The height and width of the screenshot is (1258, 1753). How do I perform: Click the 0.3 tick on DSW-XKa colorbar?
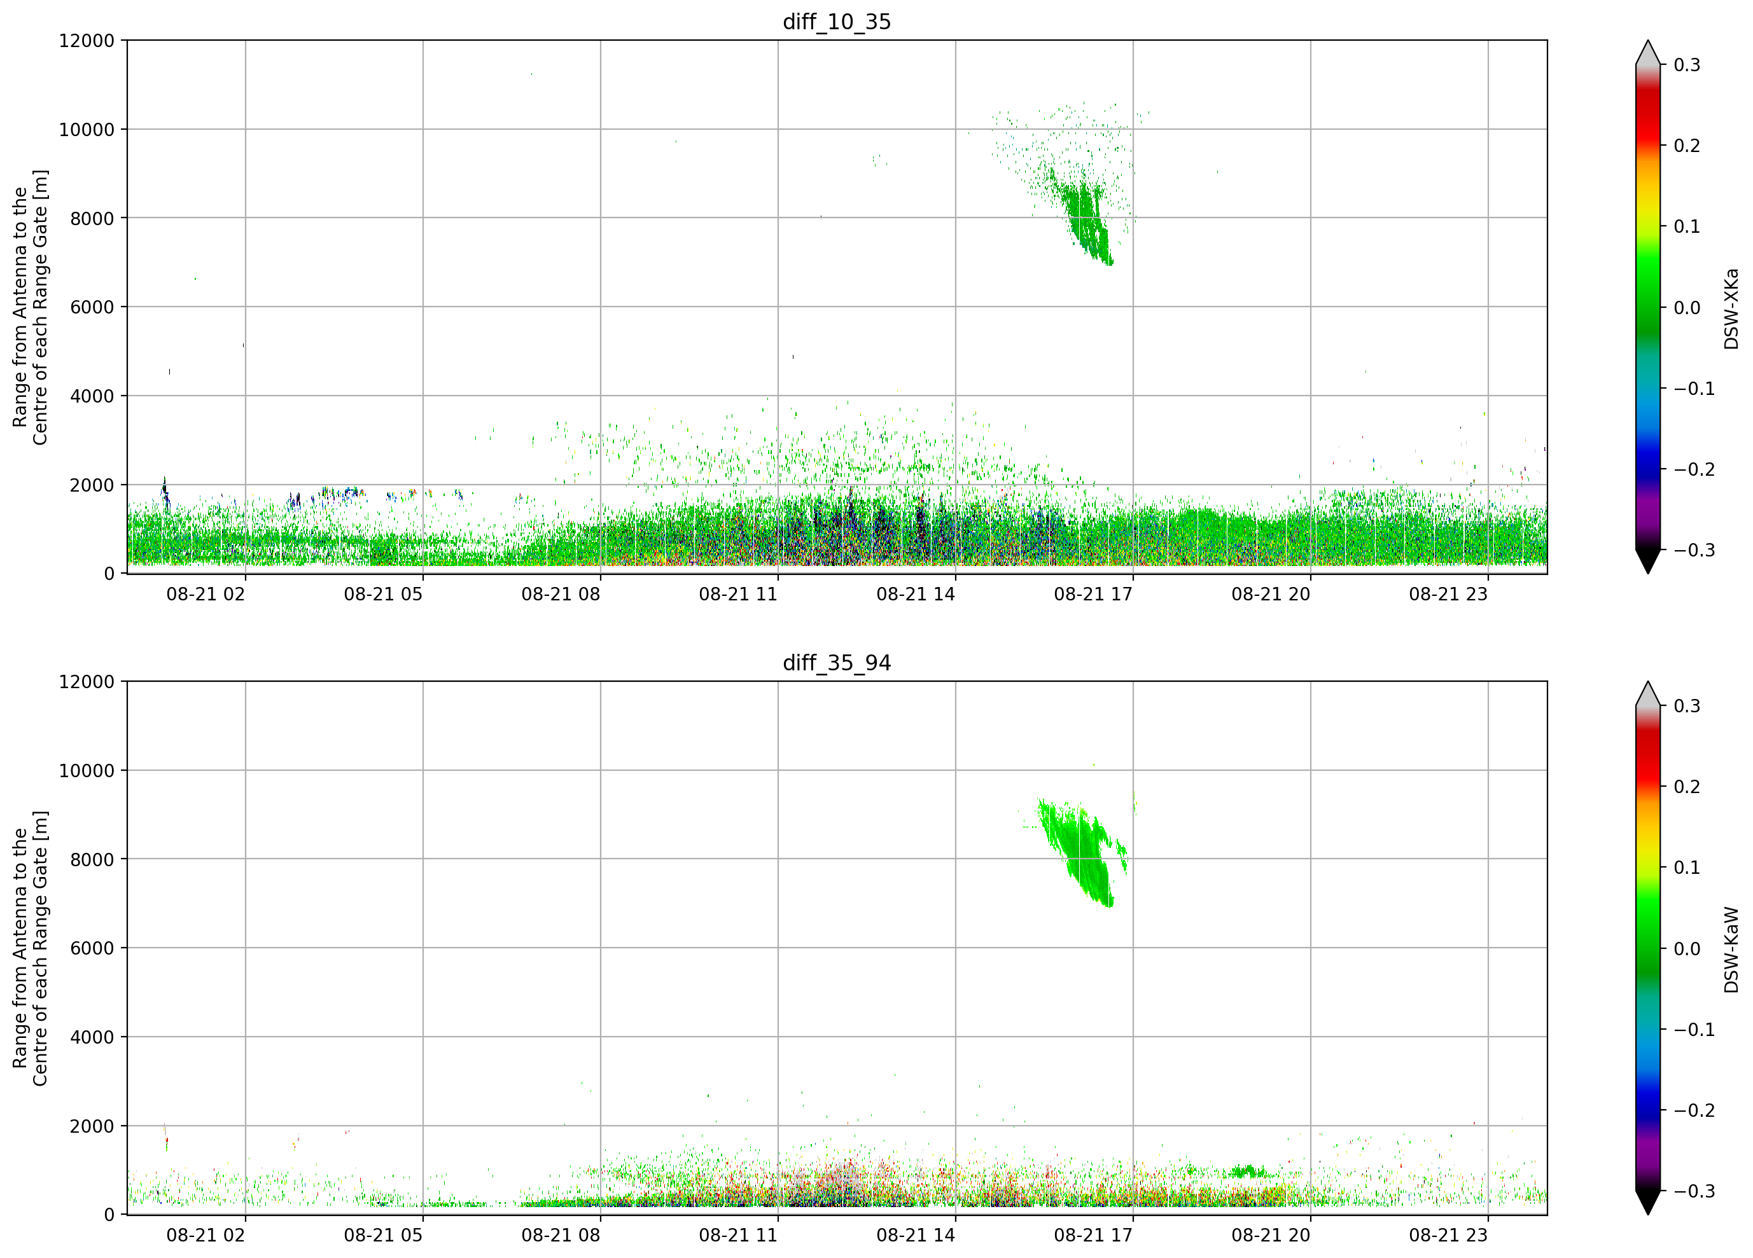click(x=1687, y=65)
